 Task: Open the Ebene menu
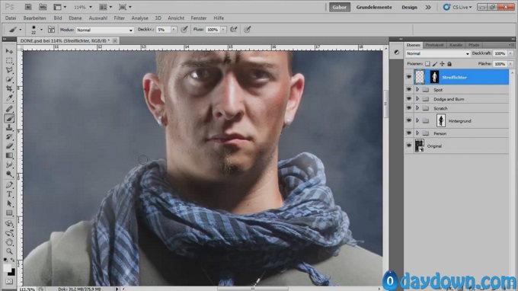click(75, 18)
